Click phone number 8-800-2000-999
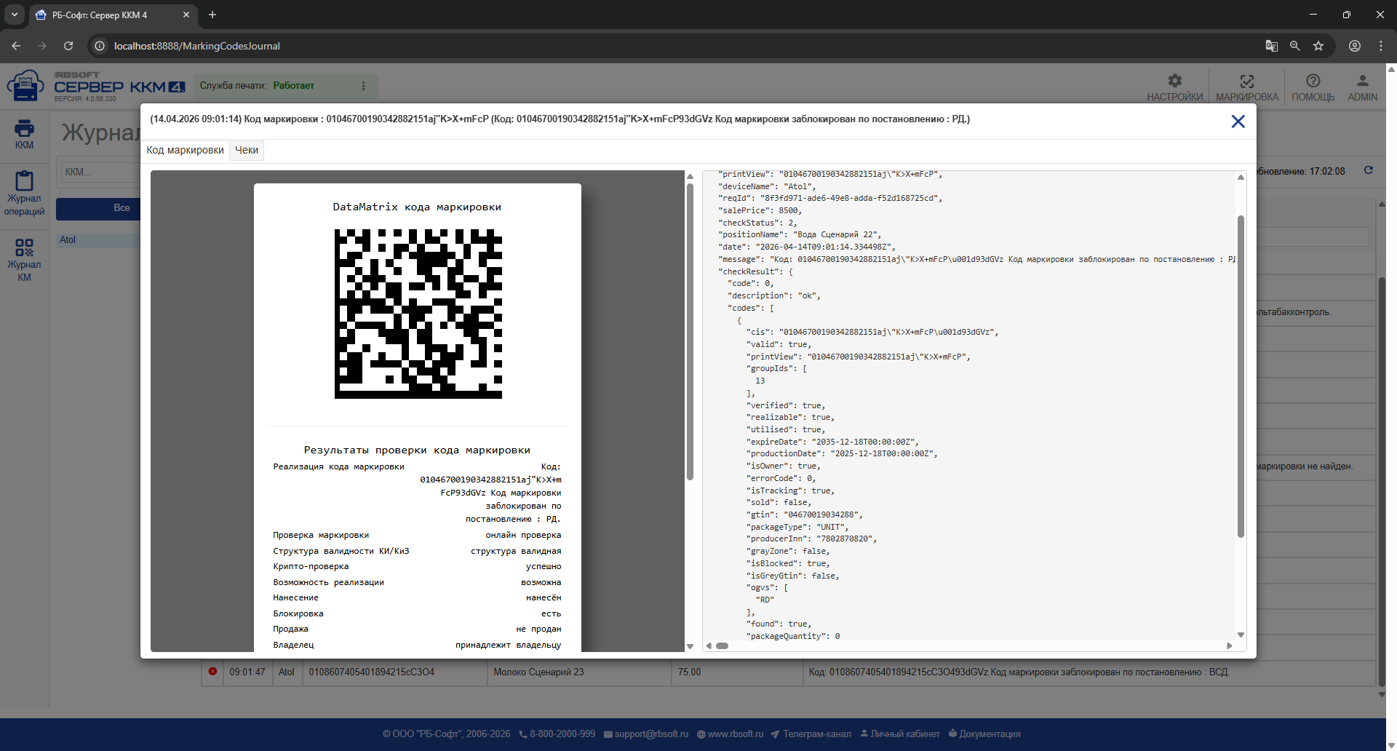Screen dimensions: 1397x751 tap(557, 734)
